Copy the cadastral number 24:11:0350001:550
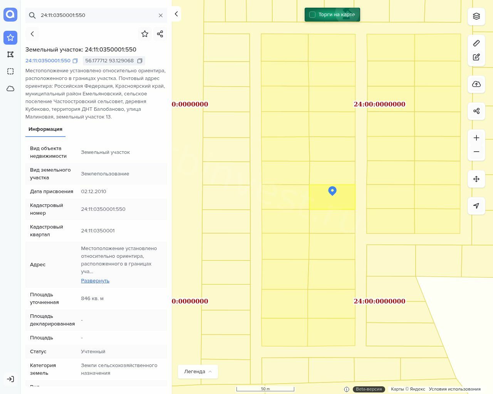The width and height of the screenshot is (493, 394). (x=75, y=61)
